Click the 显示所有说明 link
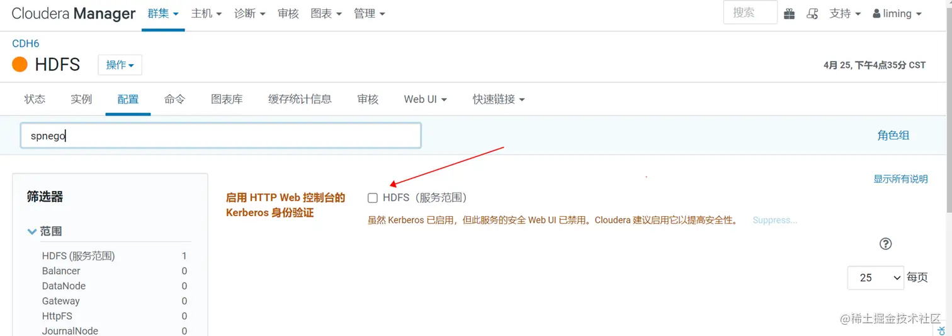The height and width of the screenshot is (336, 952). (x=900, y=179)
